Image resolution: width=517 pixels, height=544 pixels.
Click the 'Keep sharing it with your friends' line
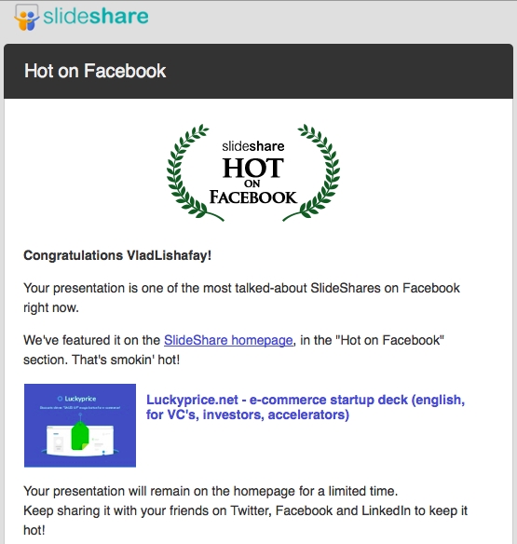[x=245, y=521]
